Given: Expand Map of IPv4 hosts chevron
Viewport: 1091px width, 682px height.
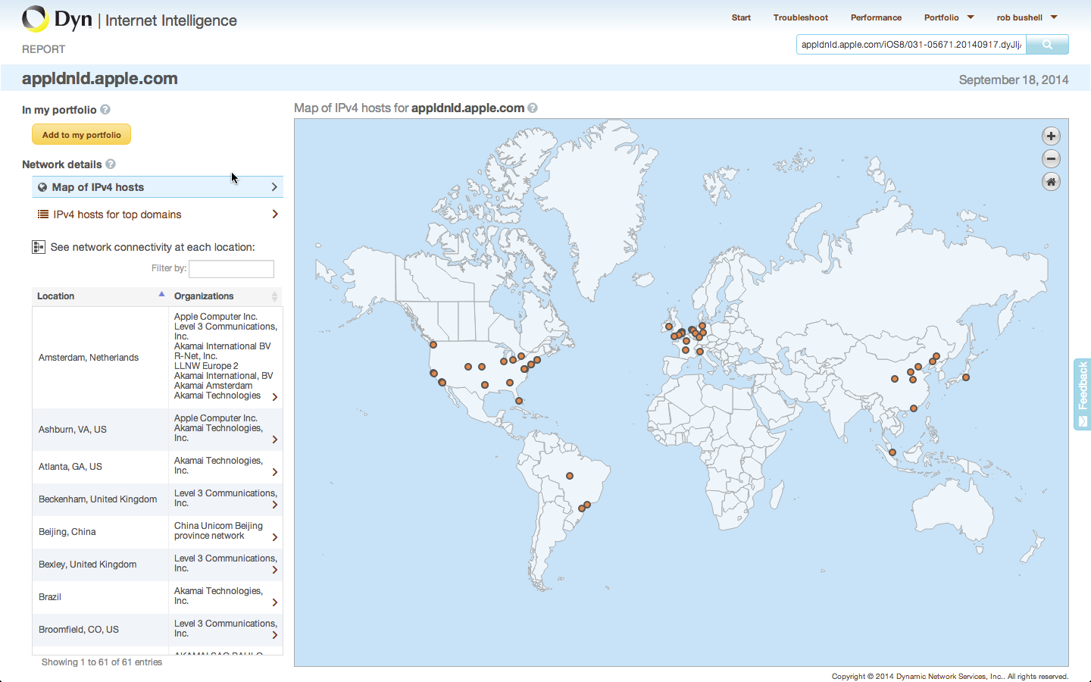Looking at the screenshot, I should [x=274, y=187].
